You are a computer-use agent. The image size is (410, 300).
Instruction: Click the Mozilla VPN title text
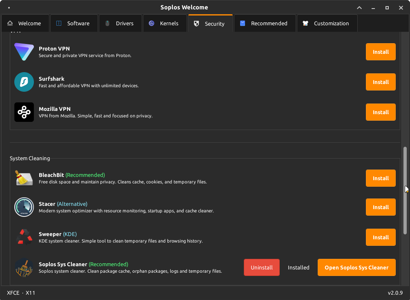coord(55,109)
